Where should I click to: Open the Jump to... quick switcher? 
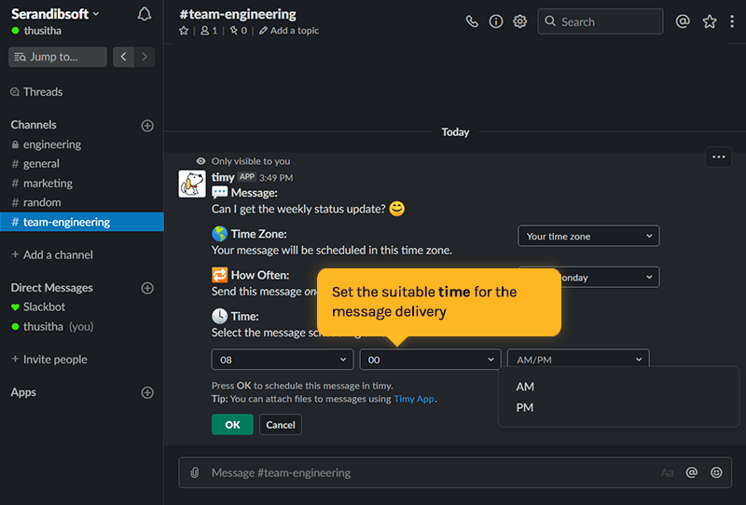coord(58,57)
